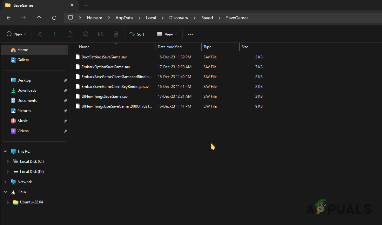Open a new File Explorer tab
The height and width of the screenshot is (225, 382).
tap(86, 5)
